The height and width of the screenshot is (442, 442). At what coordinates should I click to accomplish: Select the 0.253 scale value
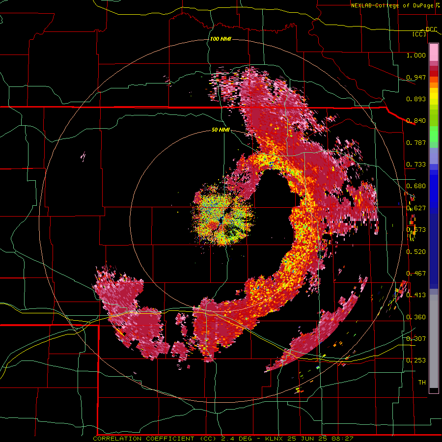(x=416, y=360)
